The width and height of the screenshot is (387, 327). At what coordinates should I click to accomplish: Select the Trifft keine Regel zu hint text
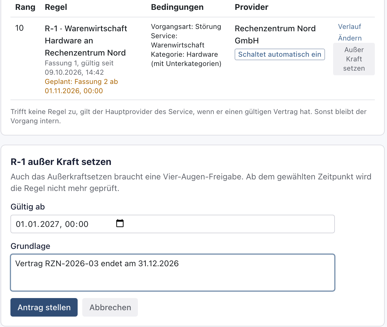click(189, 116)
